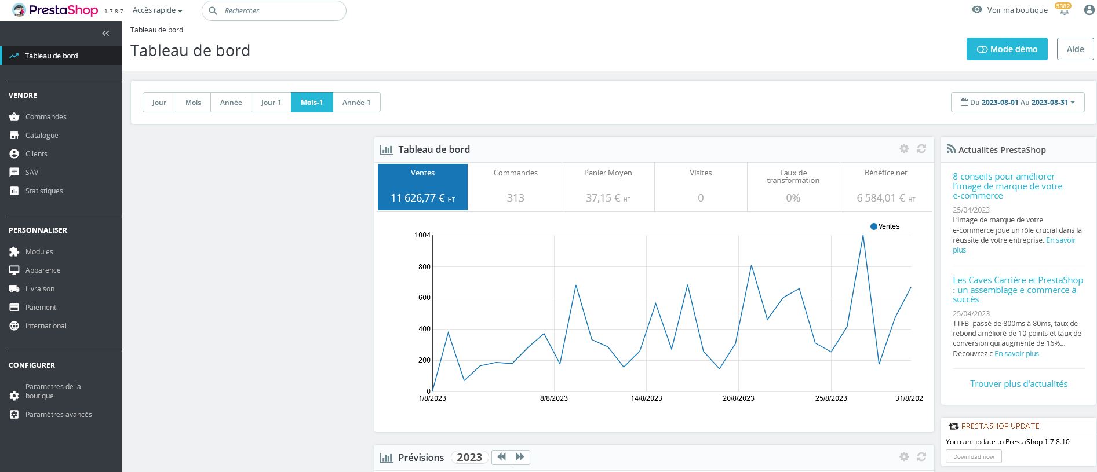Click the Livraison truck icon
This screenshot has height=472, width=1097.
(x=14, y=289)
